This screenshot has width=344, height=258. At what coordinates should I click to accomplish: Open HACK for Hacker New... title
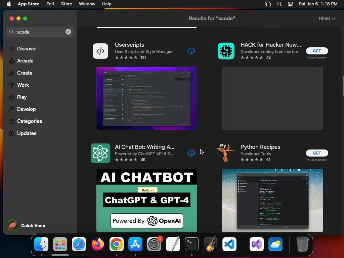coord(271,45)
